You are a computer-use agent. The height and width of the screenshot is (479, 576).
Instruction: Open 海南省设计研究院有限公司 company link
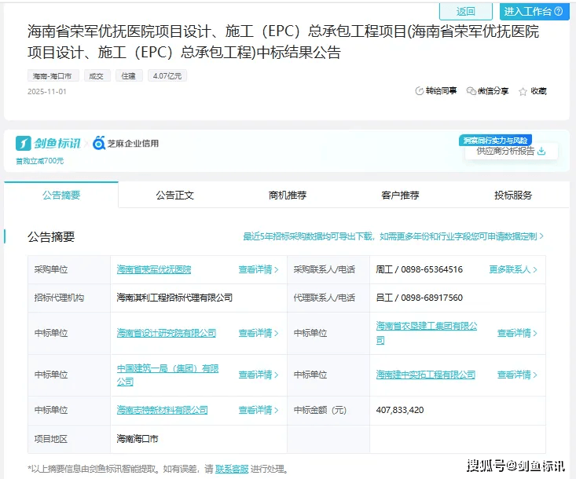pyautogui.click(x=166, y=333)
